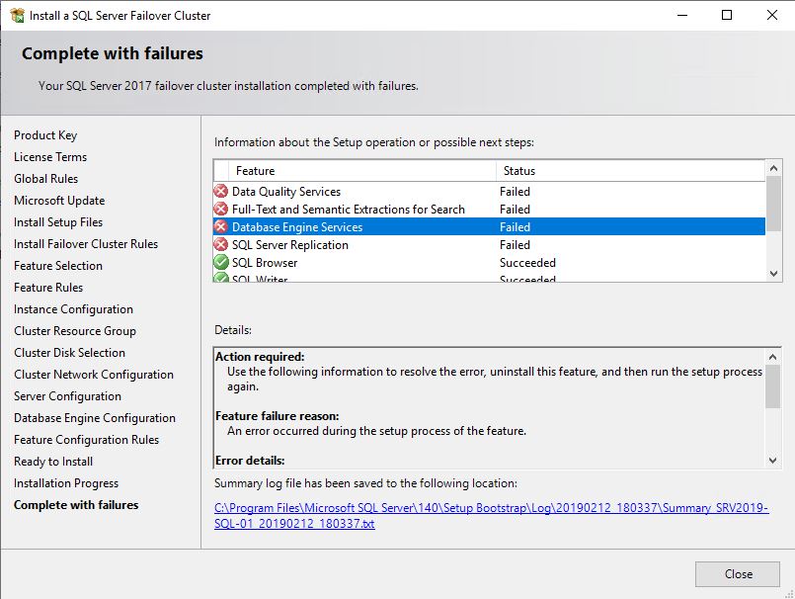
Task: Click the Feature failure reason heading in Details
Action: 278,416
